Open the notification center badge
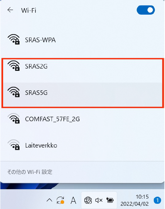Screen dimensions: 165x209 point(157,200)
